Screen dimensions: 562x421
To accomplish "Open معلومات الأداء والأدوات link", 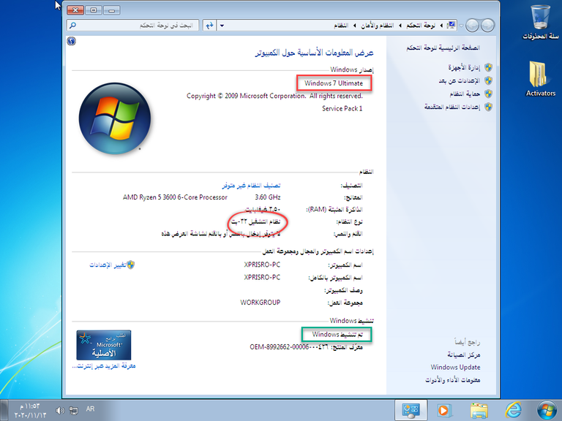I will point(453,380).
